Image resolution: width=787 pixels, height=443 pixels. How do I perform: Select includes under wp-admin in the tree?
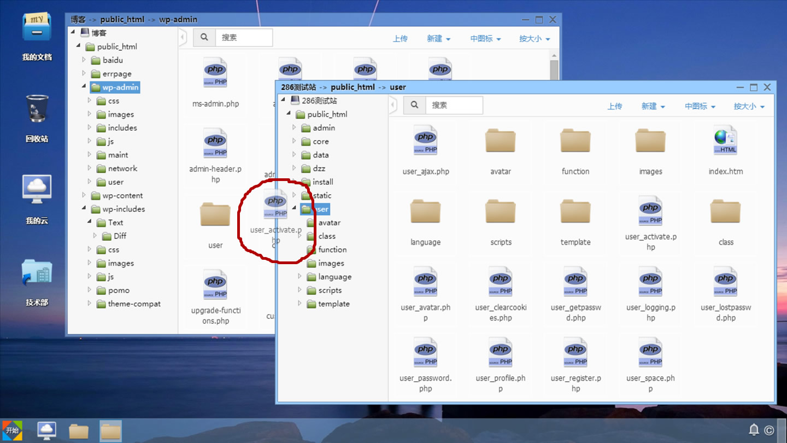coord(122,127)
